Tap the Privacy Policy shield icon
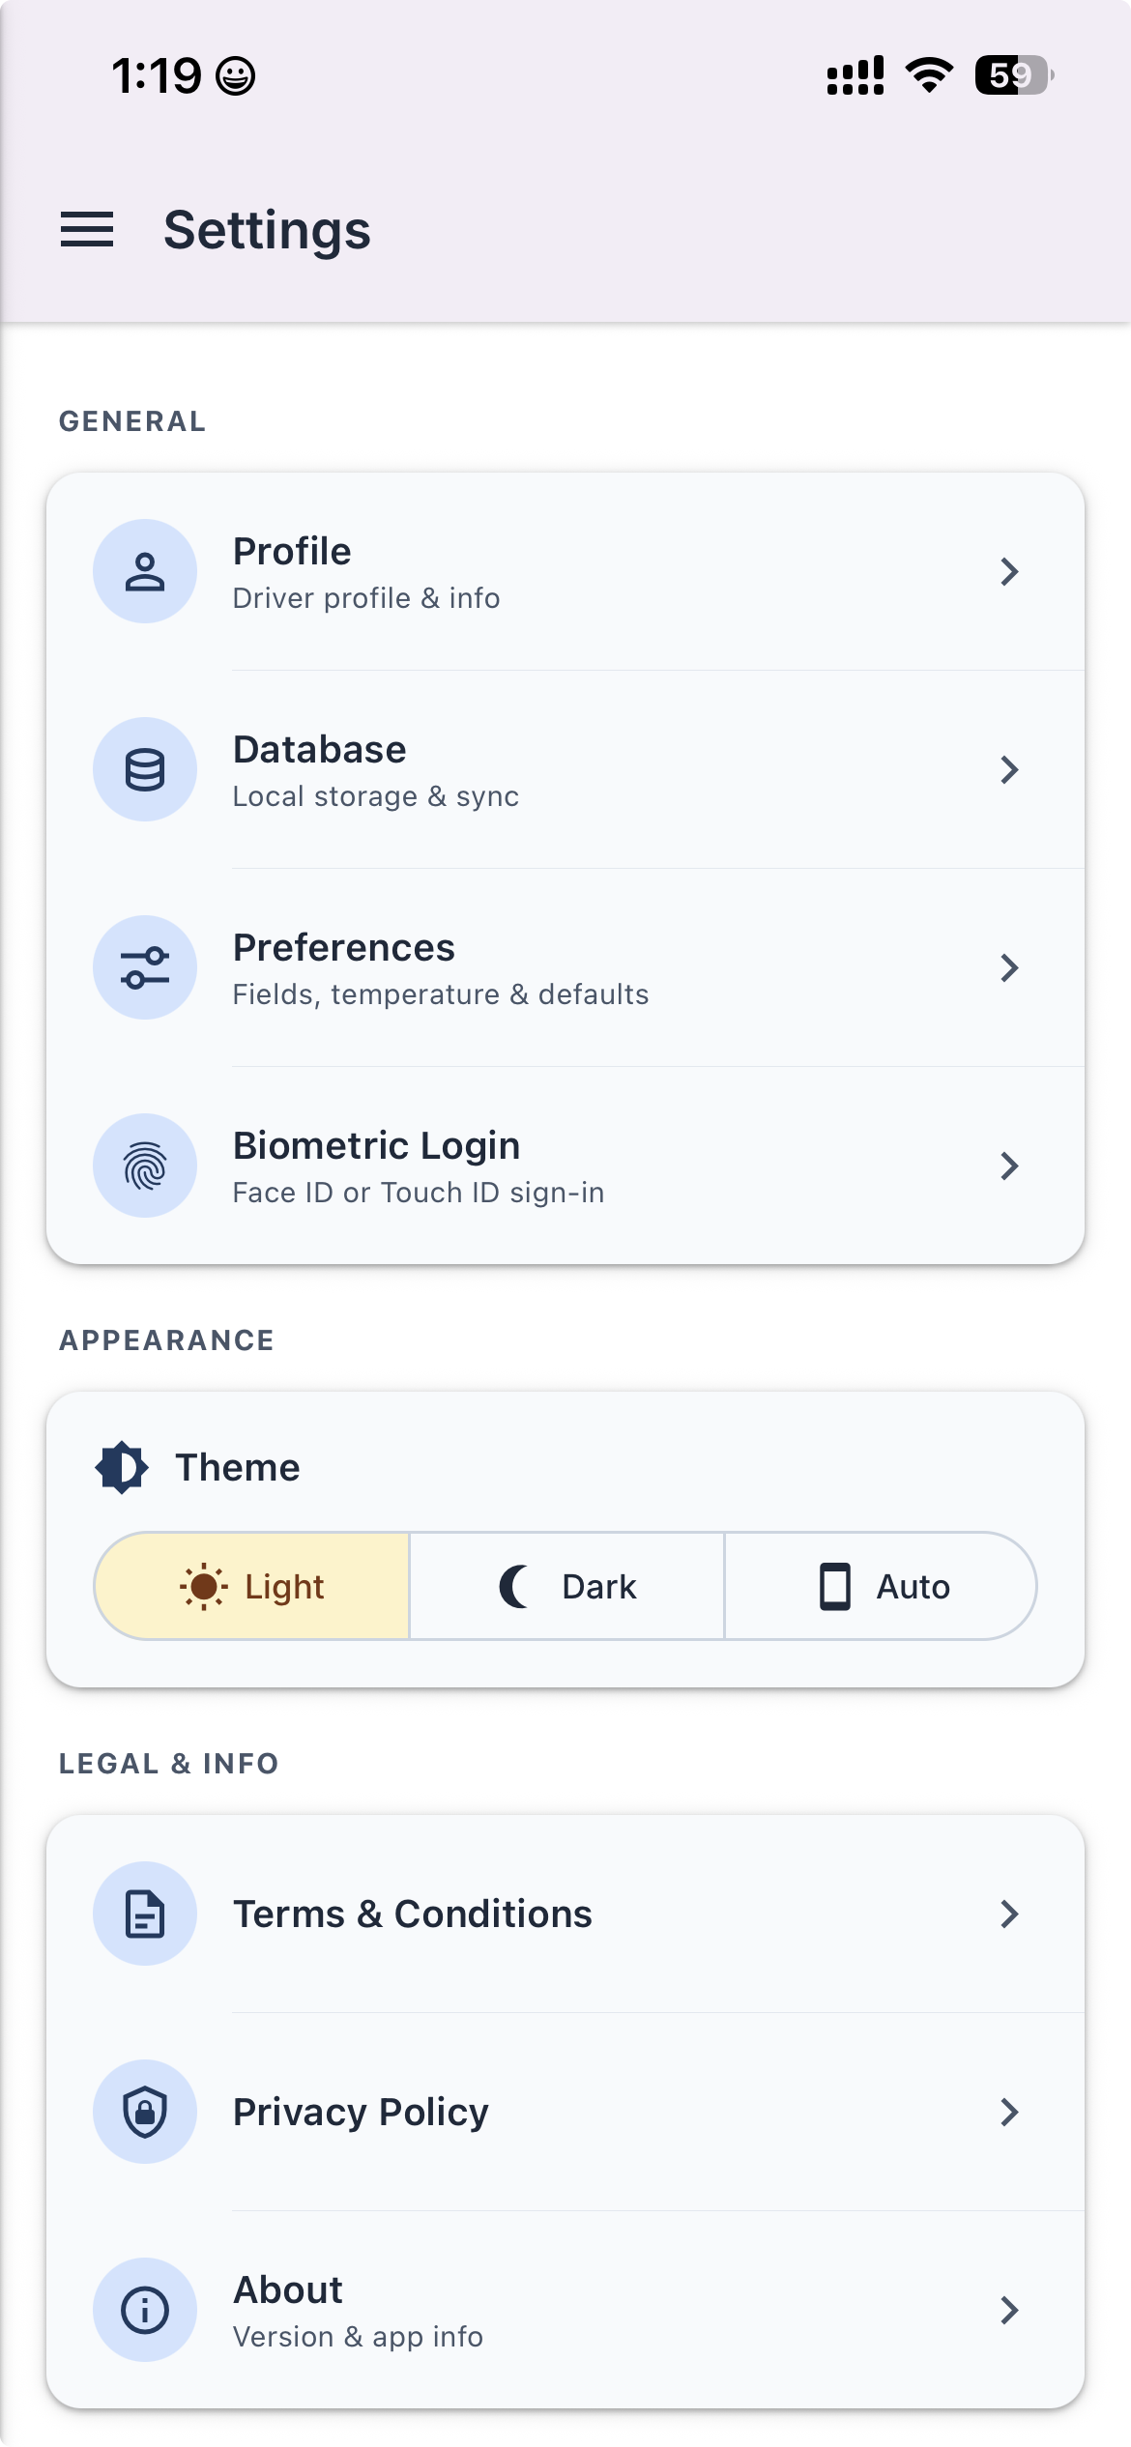This screenshot has height=2447, width=1131. (x=145, y=2112)
